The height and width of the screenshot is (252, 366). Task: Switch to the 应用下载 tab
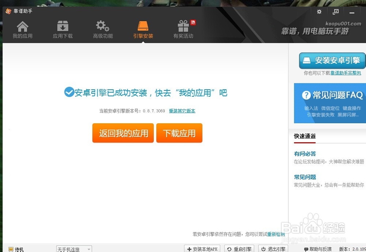63,30
